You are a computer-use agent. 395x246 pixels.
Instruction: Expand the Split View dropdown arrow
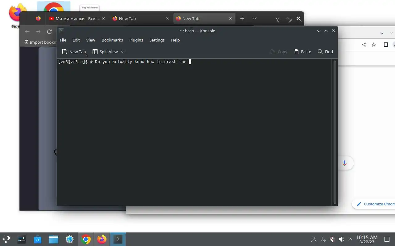(x=123, y=52)
